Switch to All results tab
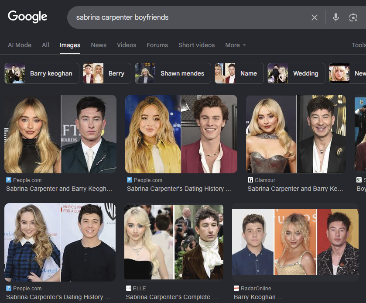The image size is (366, 303). (x=45, y=45)
